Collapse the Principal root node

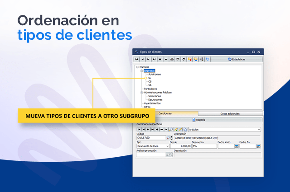point(136,67)
